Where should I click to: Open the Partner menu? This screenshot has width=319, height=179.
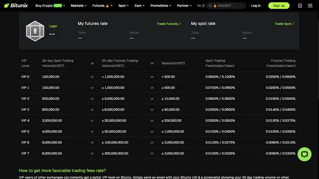tap(184, 6)
